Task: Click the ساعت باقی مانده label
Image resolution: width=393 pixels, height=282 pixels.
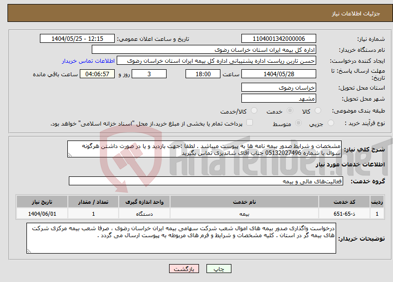Action: point(55,74)
